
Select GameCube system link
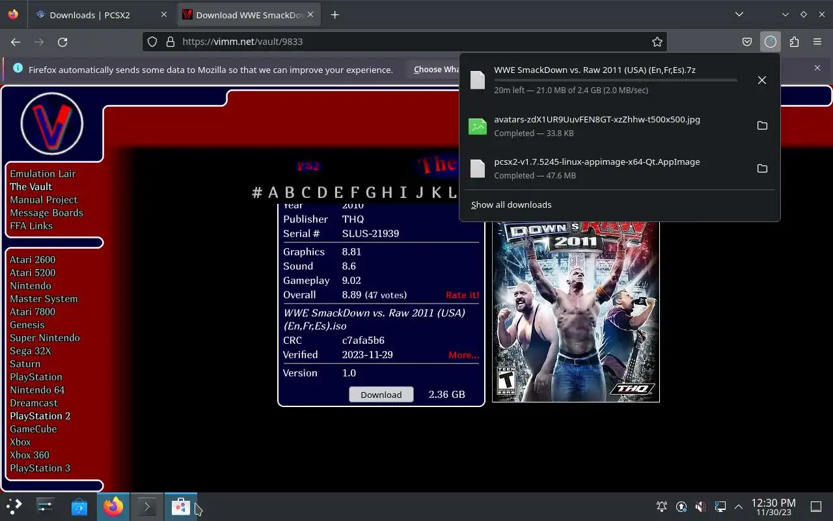coord(33,429)
